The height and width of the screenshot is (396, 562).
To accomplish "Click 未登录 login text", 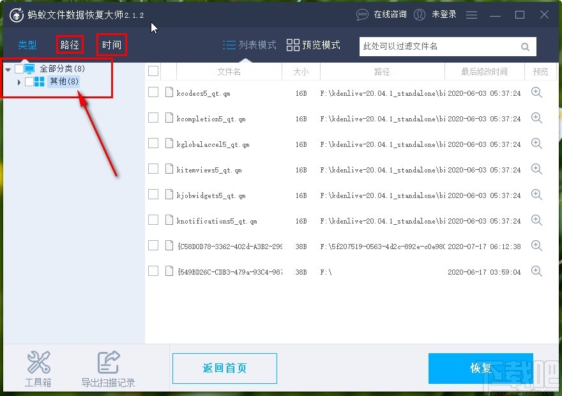I will tap(444, 14).
